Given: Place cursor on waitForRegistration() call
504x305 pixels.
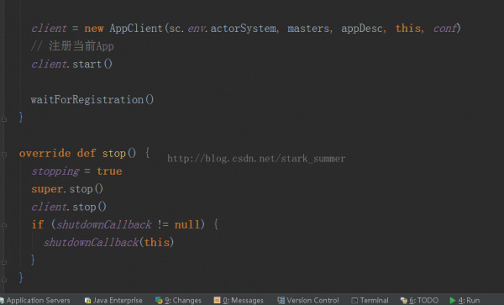Looking at the screenshot, I should (92, 100).
